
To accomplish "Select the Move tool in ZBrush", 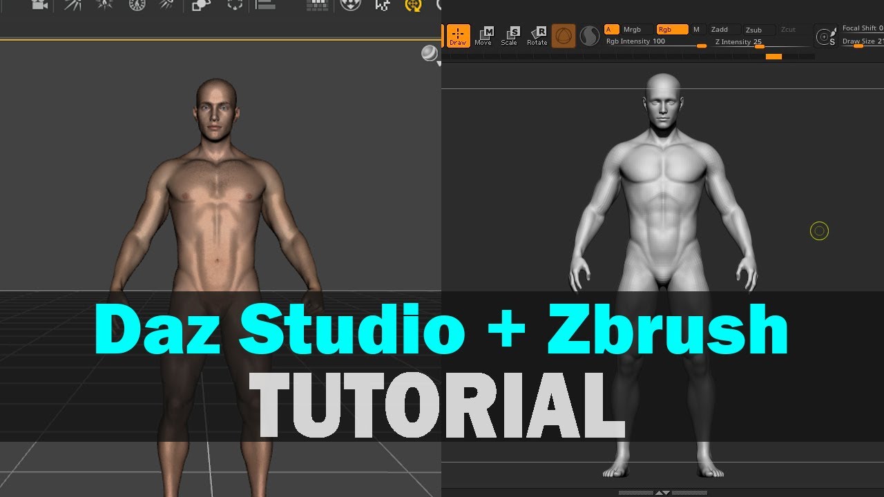I will point(483,36).
